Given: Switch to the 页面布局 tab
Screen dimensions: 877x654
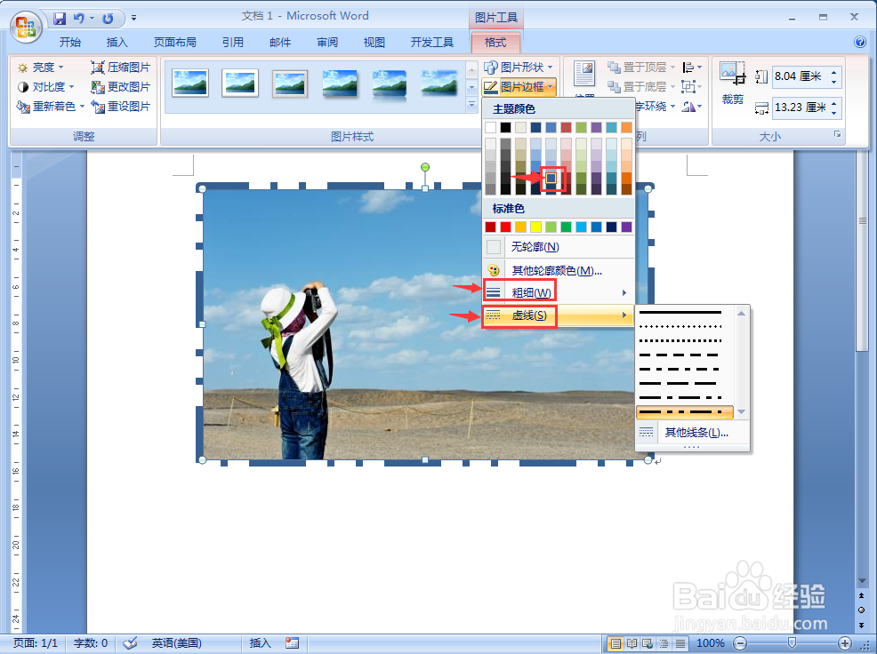Looking at the screenshot, I should [x=175, y=42].
